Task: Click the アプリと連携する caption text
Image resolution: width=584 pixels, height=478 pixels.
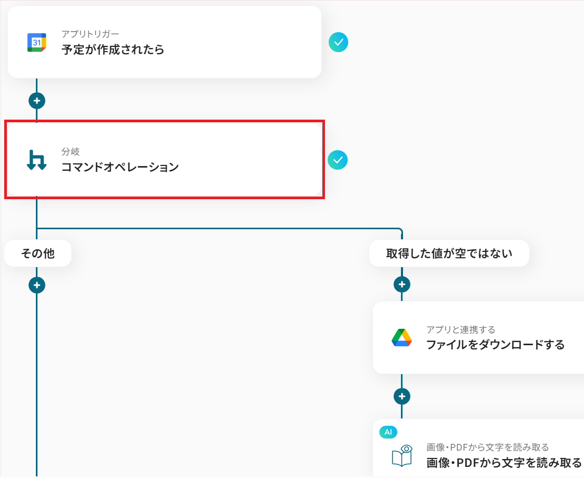Action: point(461,329)
